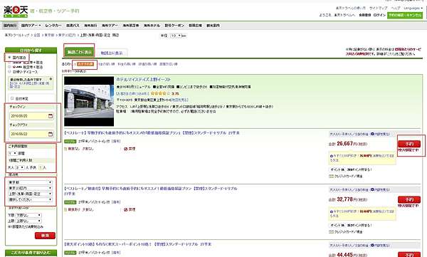The image size is (427, 257).
Task: Open the adults count dropdown
Action: [20, 167]
